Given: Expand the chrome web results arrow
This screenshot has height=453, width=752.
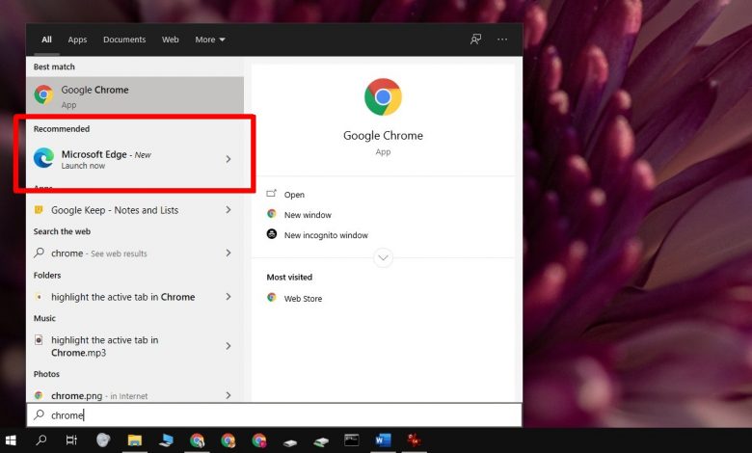Looking at the screenshot, I should (x=228, y=253).
